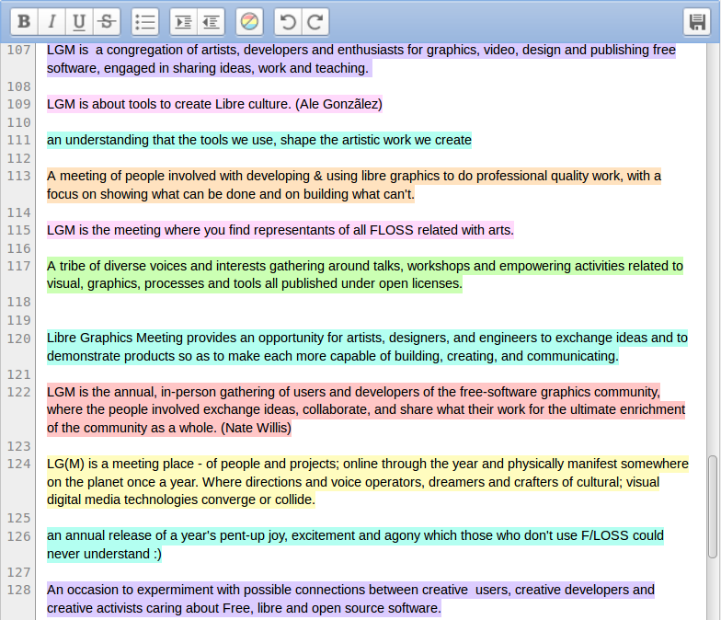
Task: Click 'where the people involved exchange ideas' line
Action: [x=366, y=409]
